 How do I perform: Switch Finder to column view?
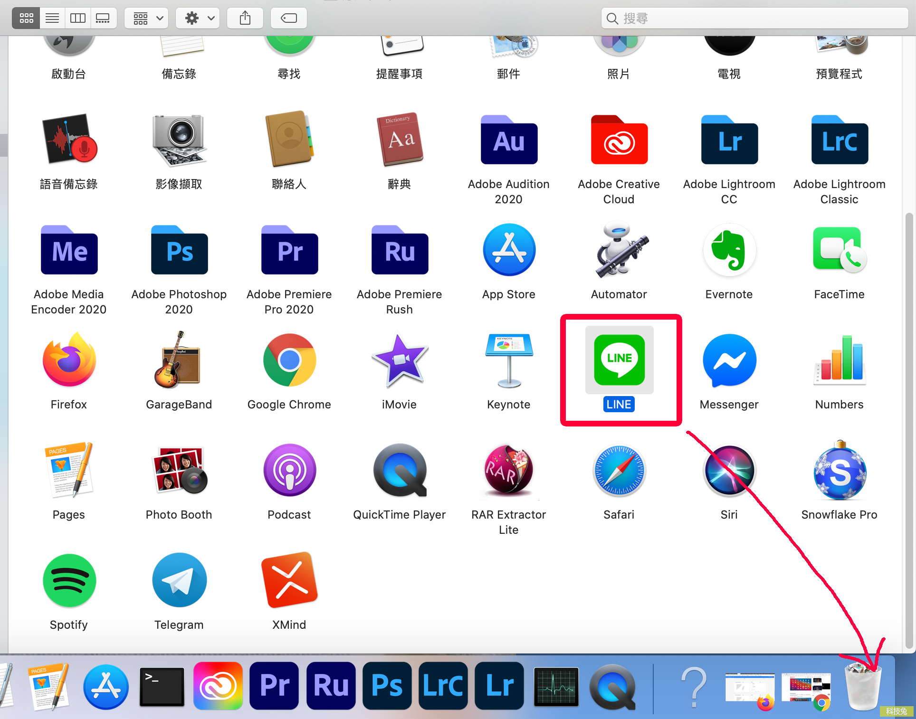pyautogui.click(x=78, y=18)
